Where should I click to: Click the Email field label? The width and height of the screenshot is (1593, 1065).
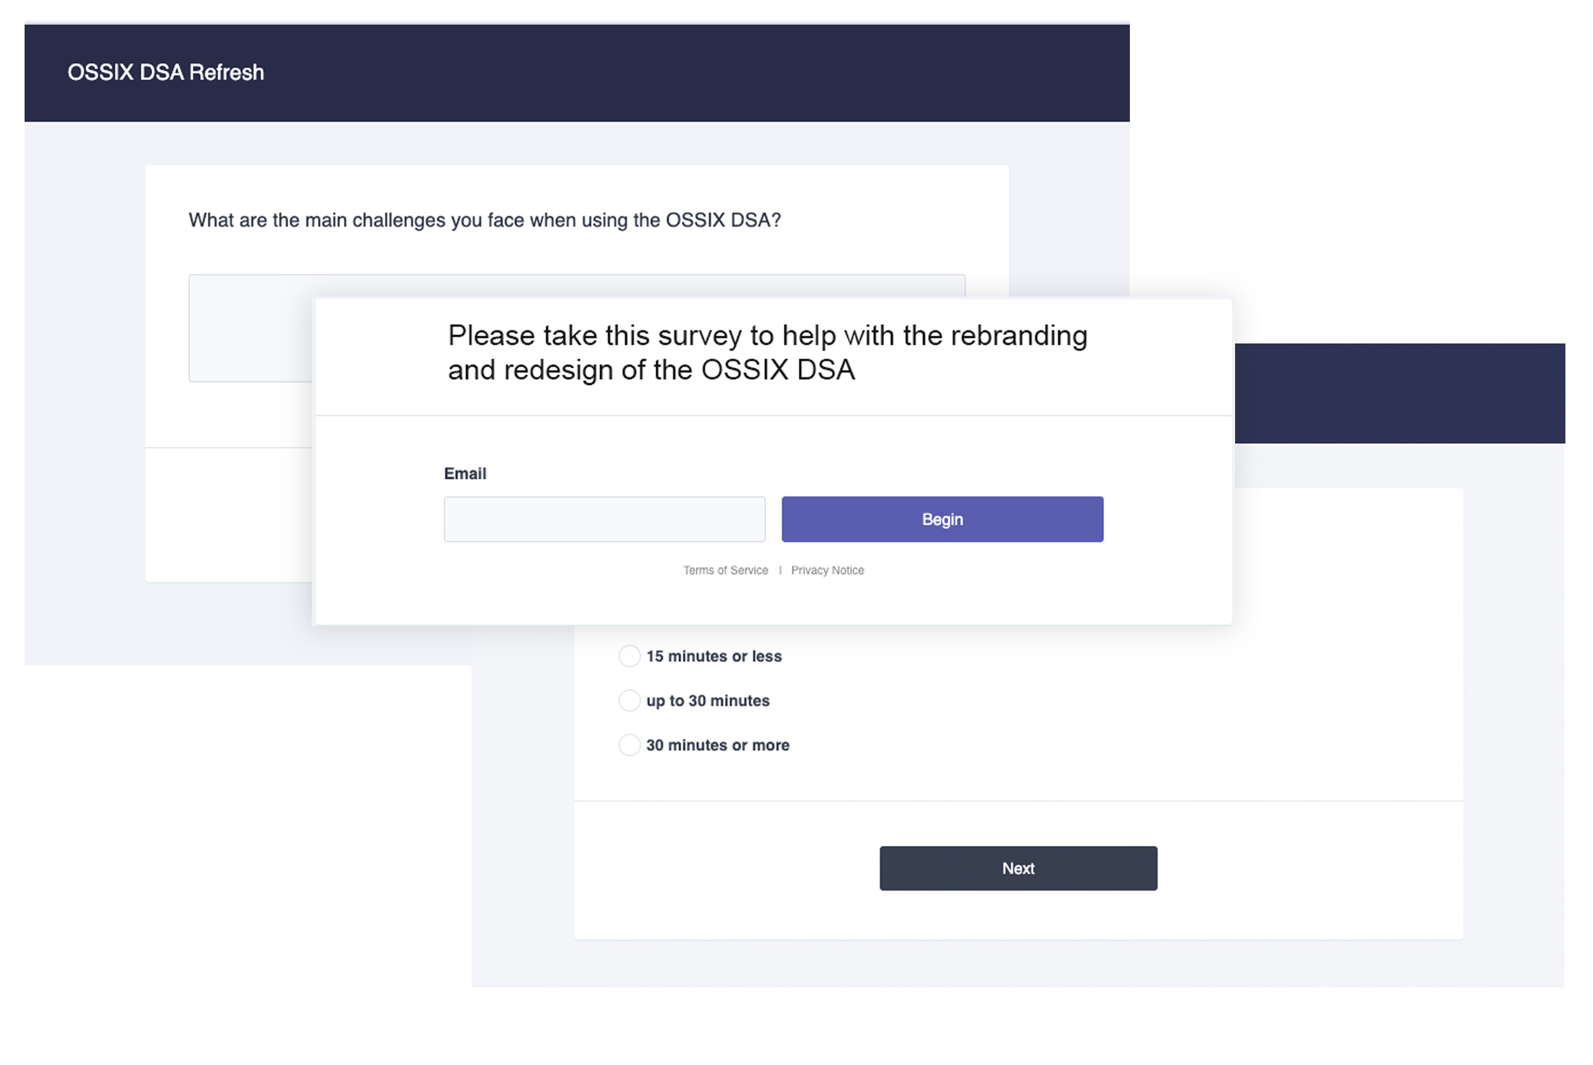click(x=465, y=473)
